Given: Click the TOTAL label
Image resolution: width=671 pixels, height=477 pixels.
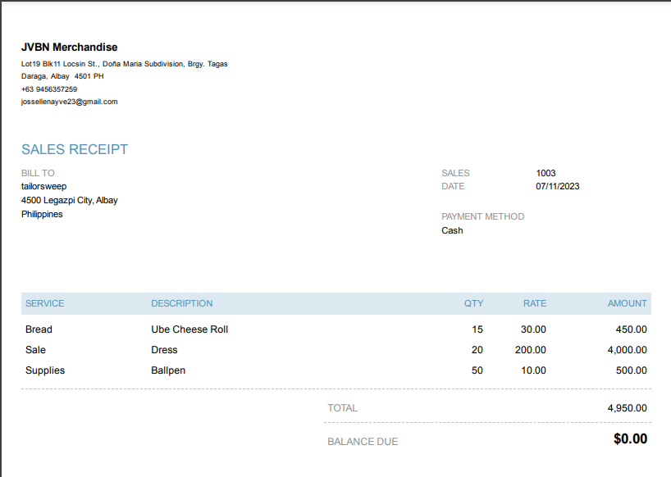Looking at the screenshot, I should (342, 408).
